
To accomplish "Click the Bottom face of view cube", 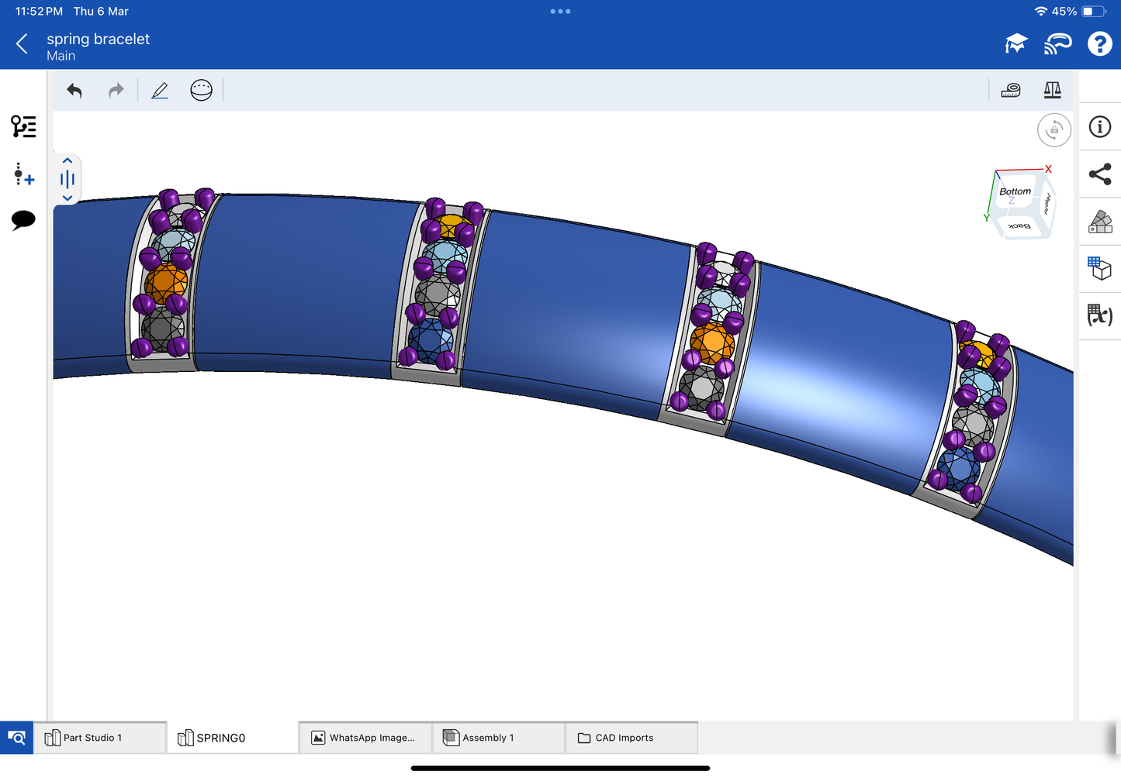I will click(1015, 192).
